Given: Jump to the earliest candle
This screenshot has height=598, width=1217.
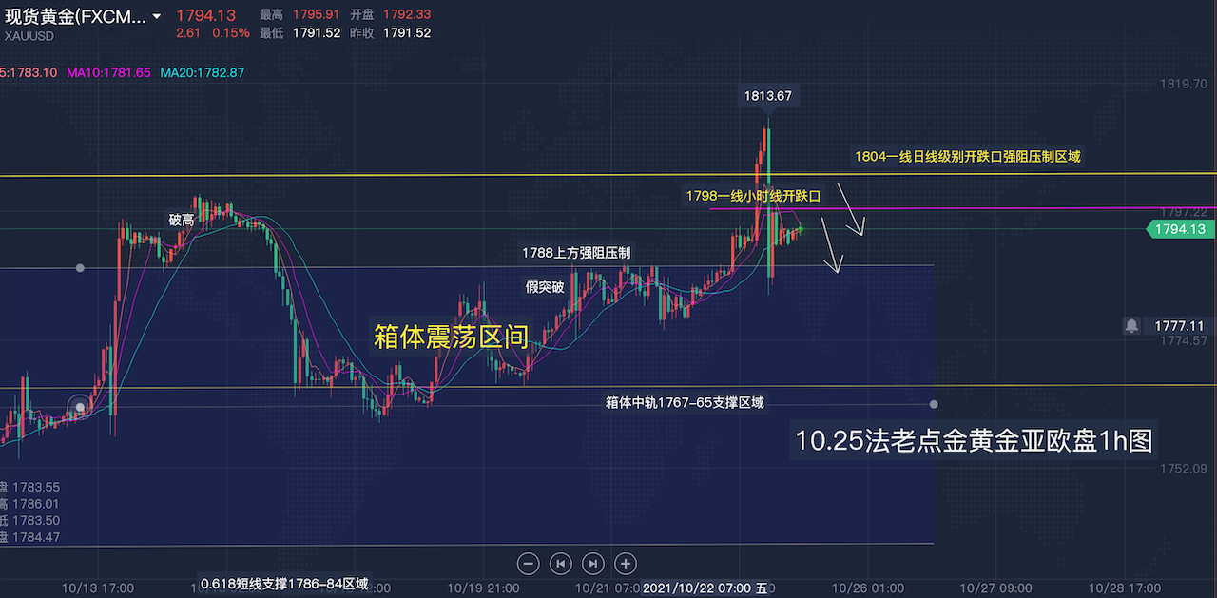Looking at the screenshot, I should 561,563.
